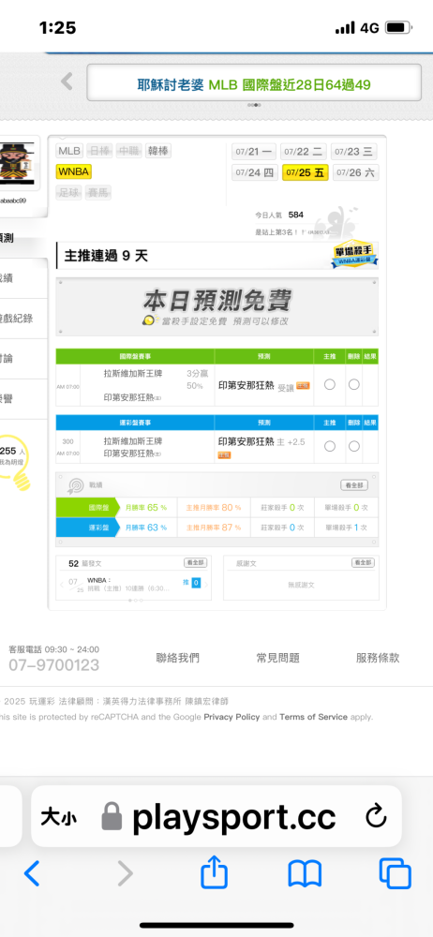This screenshot has height=937, width=433.
Task: Tap the Safari forward arrow
Action: tap(125, 873)
